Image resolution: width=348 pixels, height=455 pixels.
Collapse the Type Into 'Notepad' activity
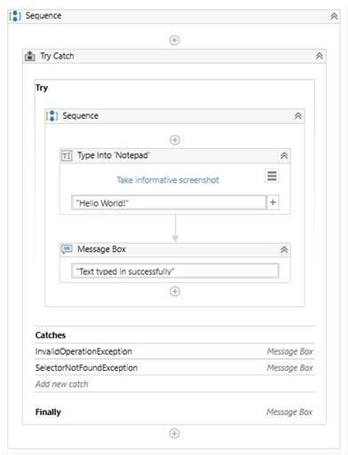284,156
